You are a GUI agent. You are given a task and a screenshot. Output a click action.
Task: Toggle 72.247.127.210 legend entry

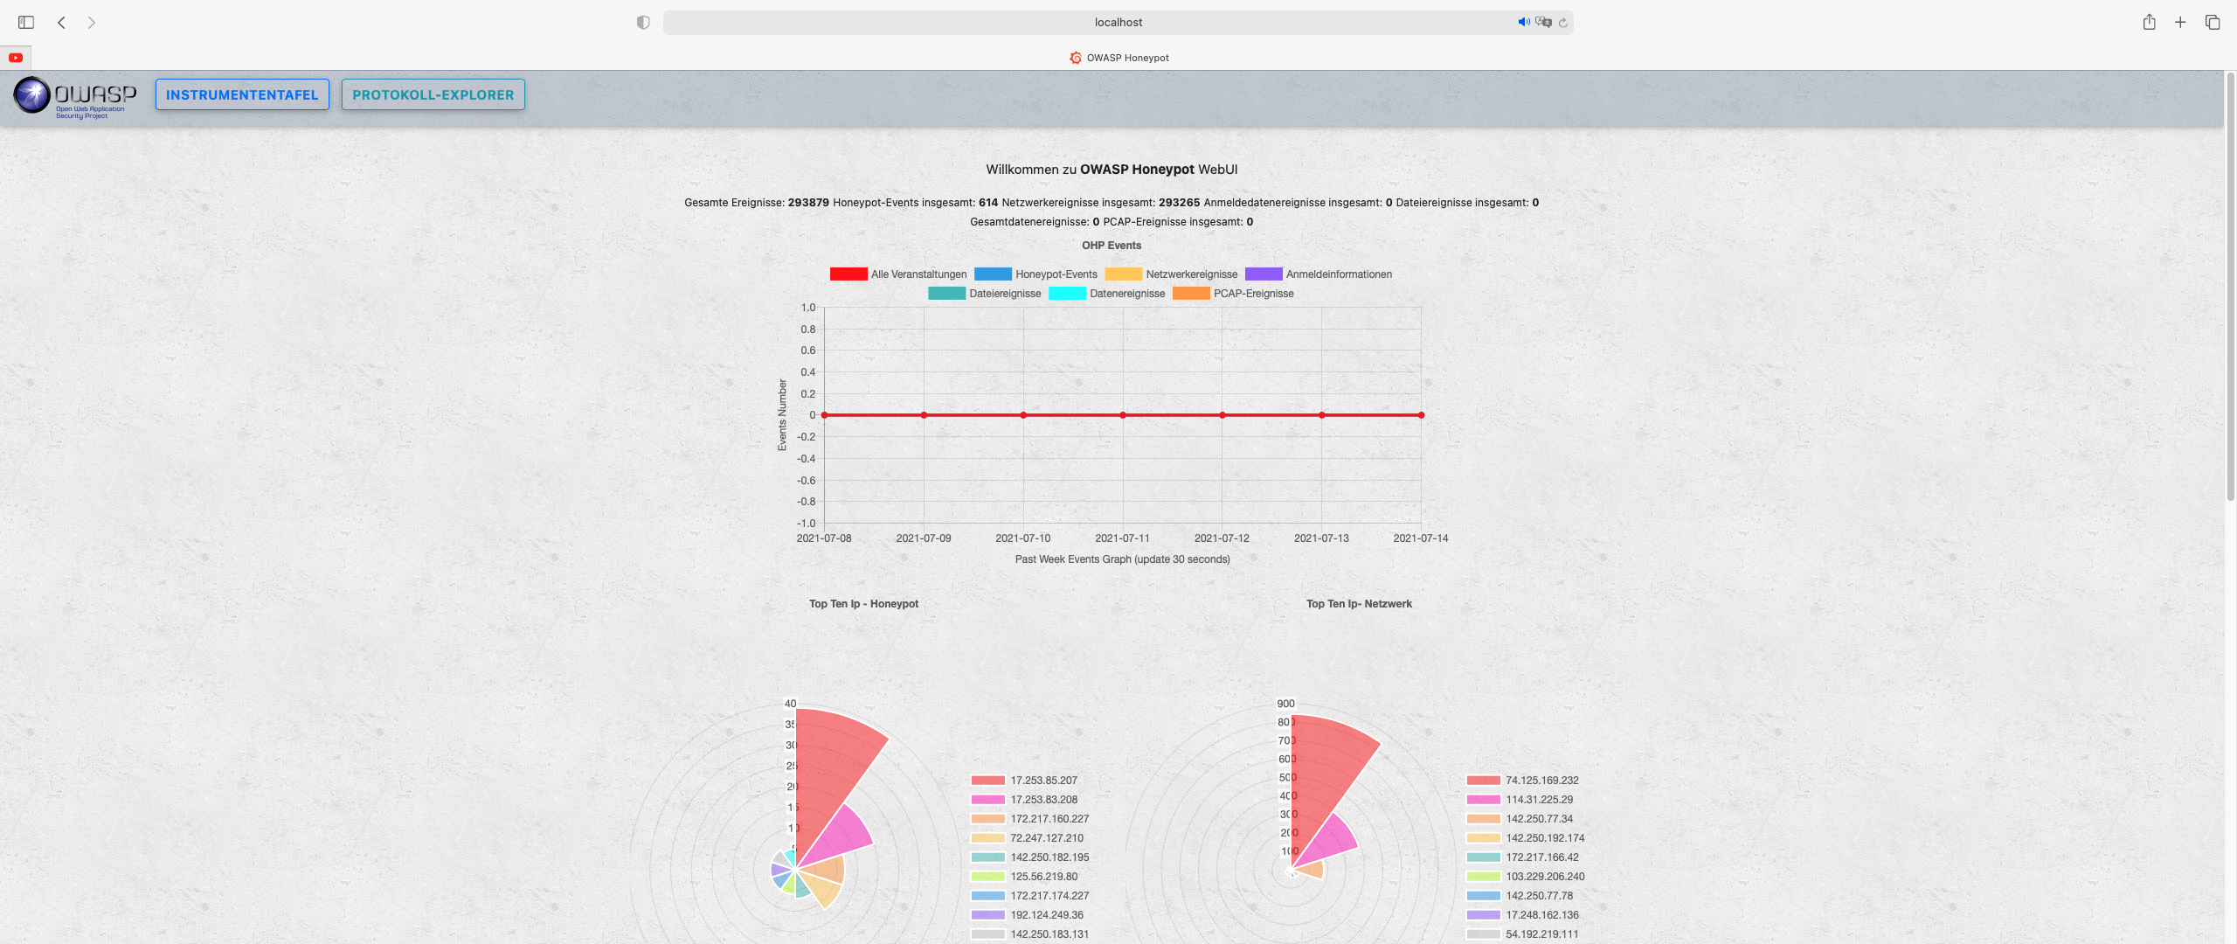point(1027,837)
